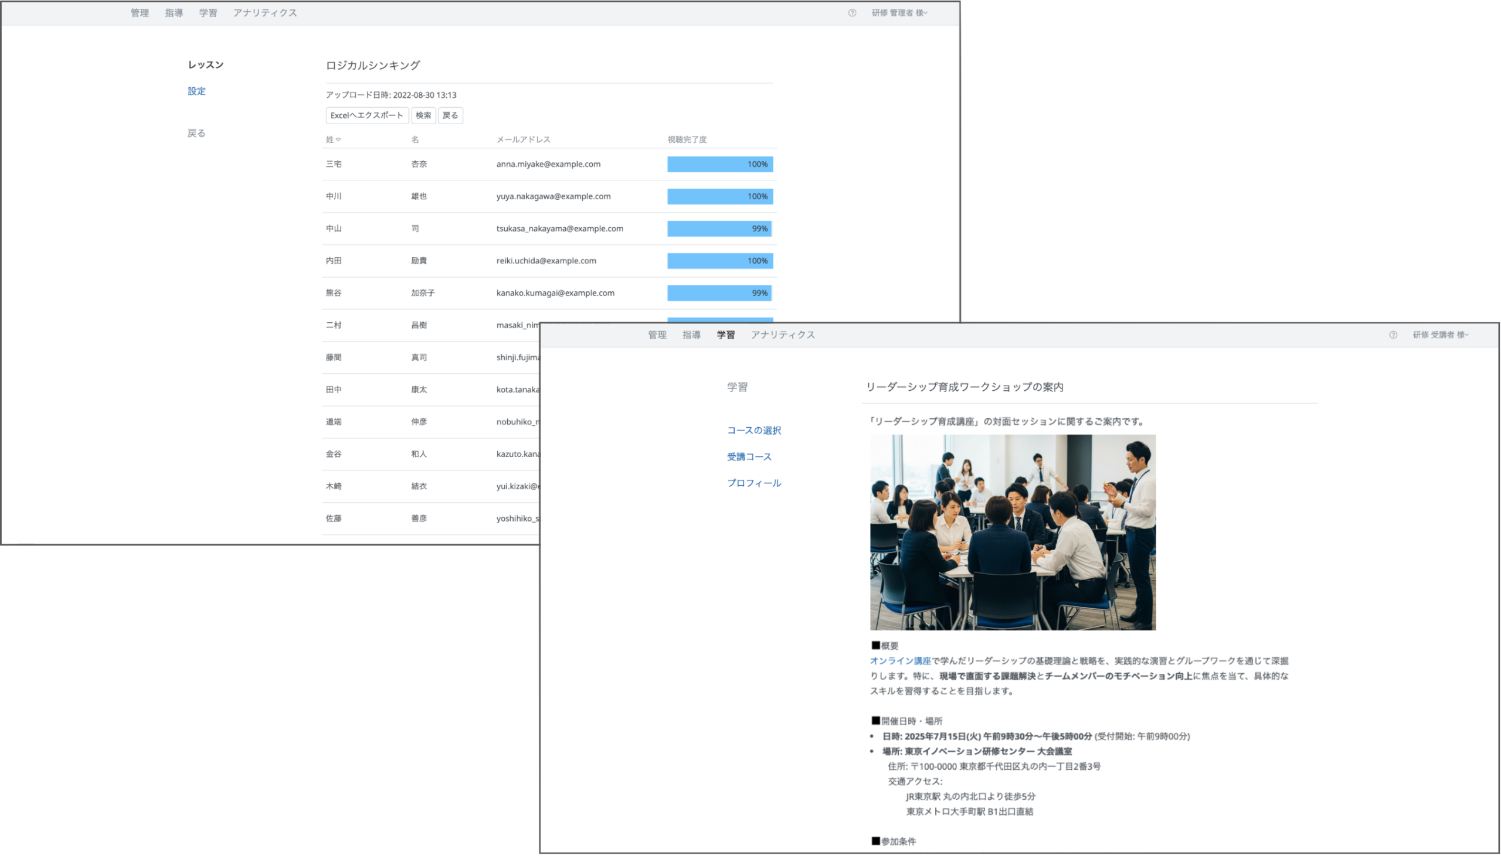
Task: Open help icon in the back admin window
Action: coord(852,13)
